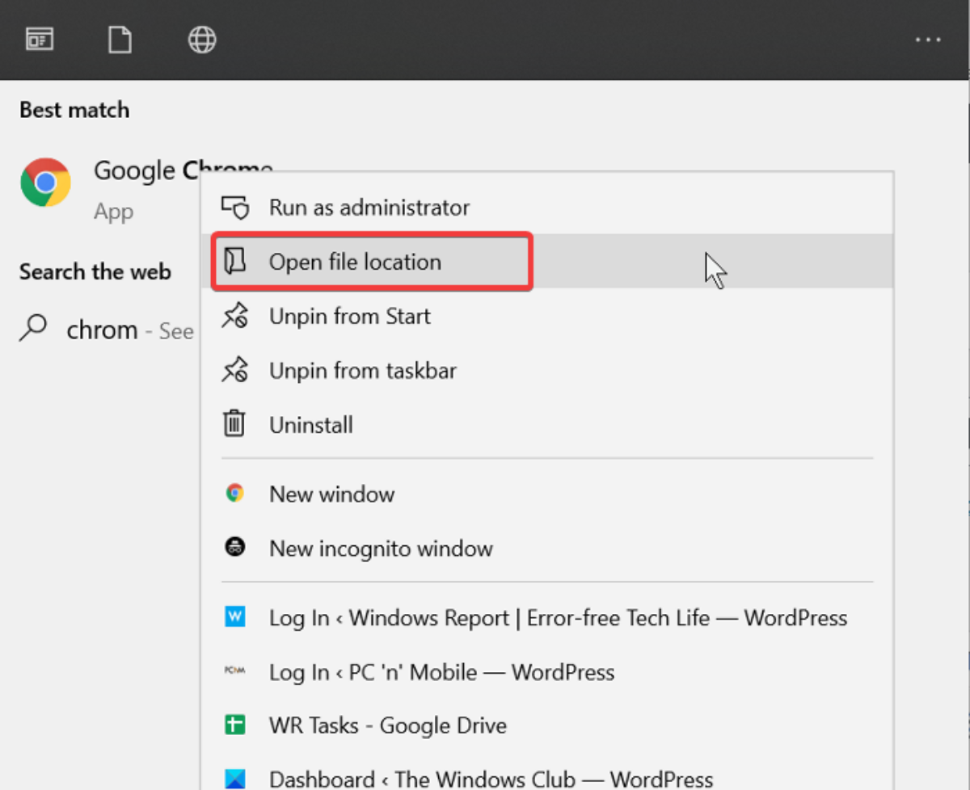Click the folder icon beside Open file location

pos(235,262)
